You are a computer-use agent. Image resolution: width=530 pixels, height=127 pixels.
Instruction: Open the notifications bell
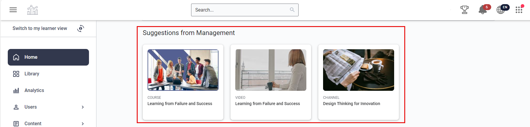[x=483, y=10]
